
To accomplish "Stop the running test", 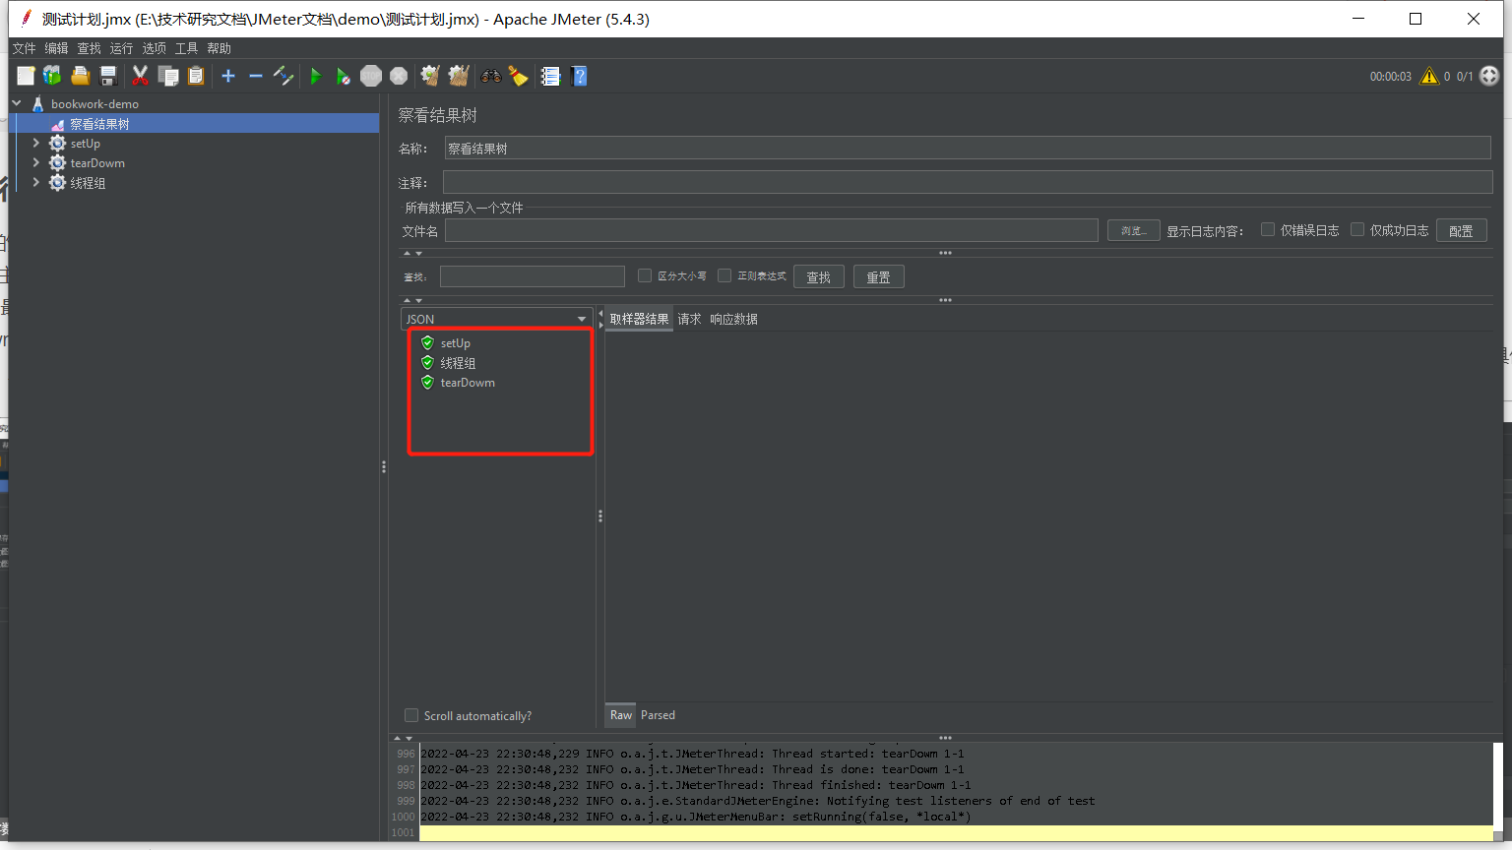I will 371,76.
